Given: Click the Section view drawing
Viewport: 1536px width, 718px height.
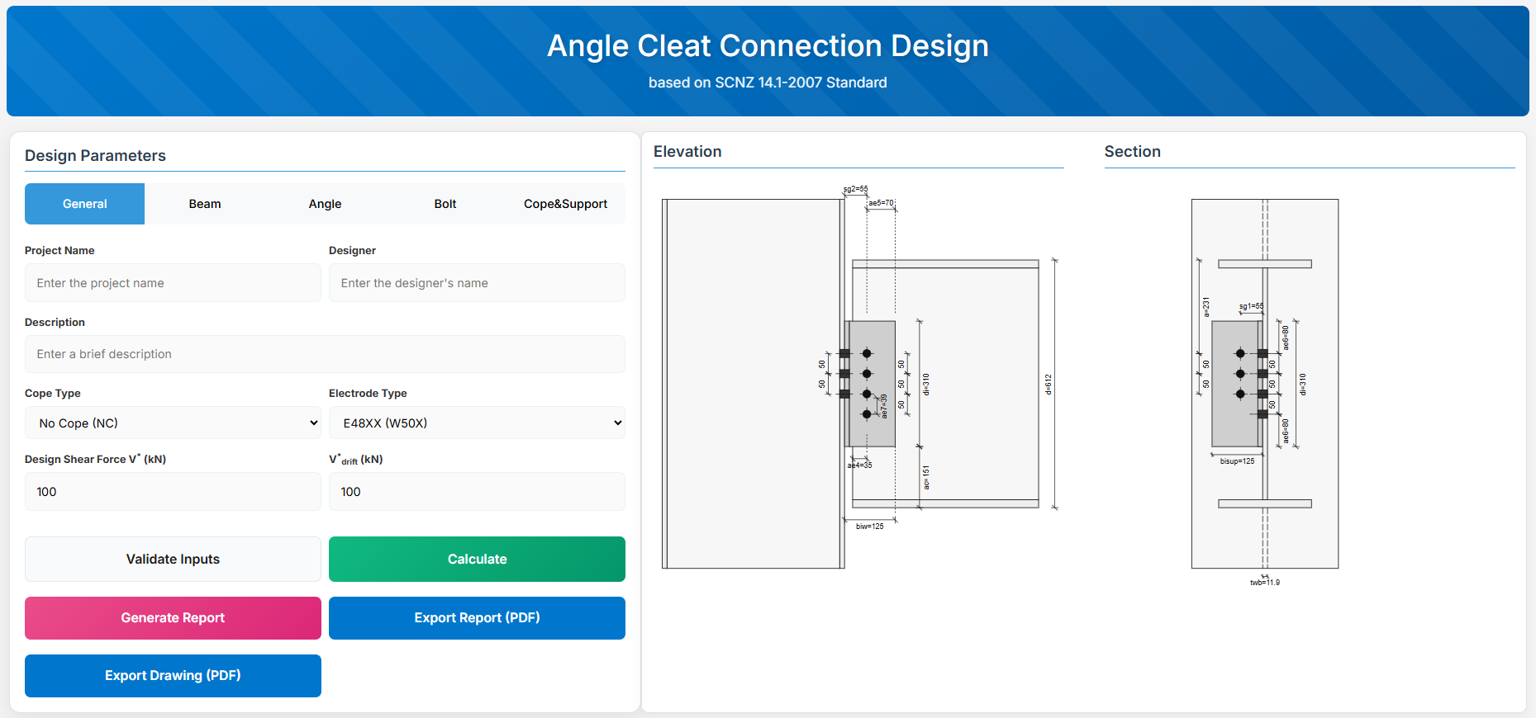Looking at the screenshot, I should point(1264,384).
